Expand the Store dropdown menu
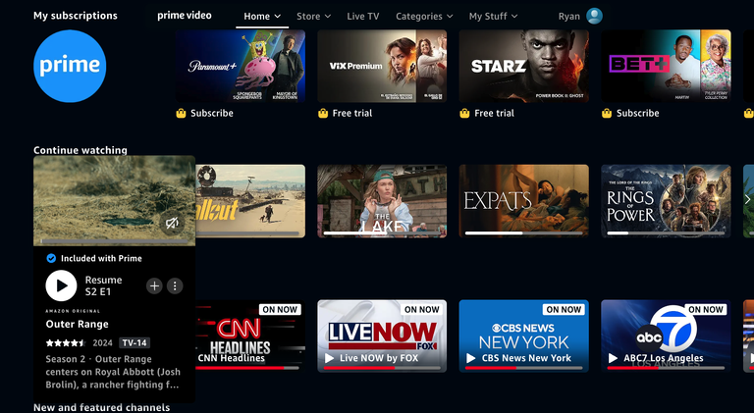Viewport: 754px width, 413px height. [313, 17]
